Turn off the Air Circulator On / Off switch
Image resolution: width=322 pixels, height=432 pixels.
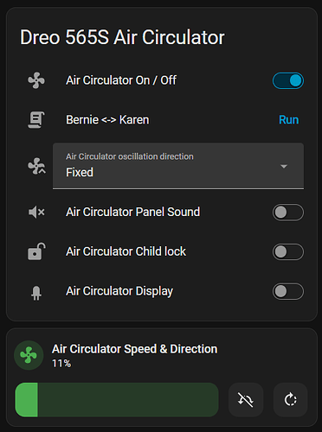tap(288, 80)
